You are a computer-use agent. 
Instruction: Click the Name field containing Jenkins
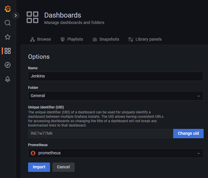pos(116,76)
